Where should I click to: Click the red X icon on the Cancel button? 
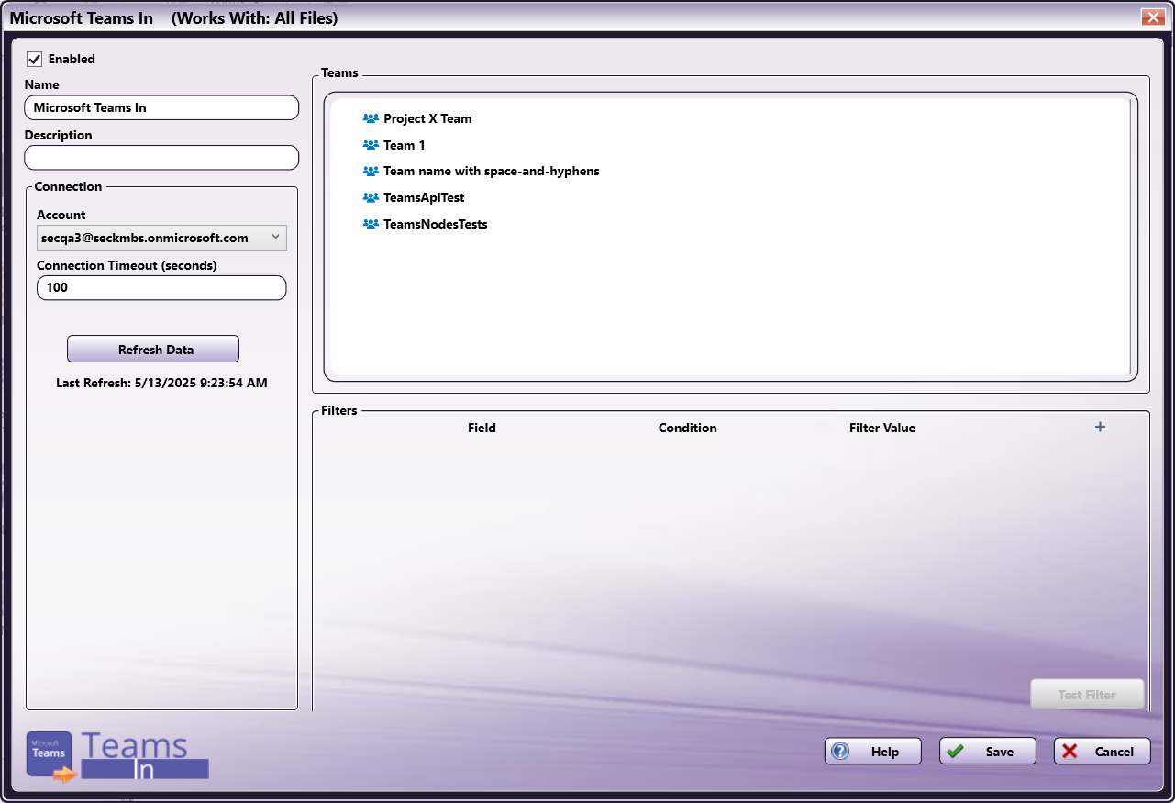[x=1070, y=752]
